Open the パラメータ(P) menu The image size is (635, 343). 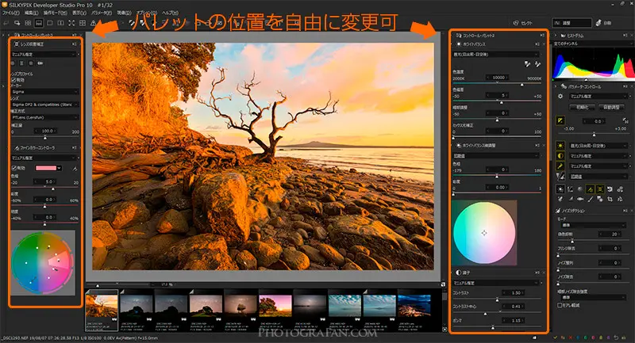102,13
